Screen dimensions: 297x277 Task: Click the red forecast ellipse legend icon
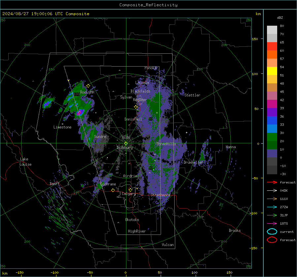[272, 240]
